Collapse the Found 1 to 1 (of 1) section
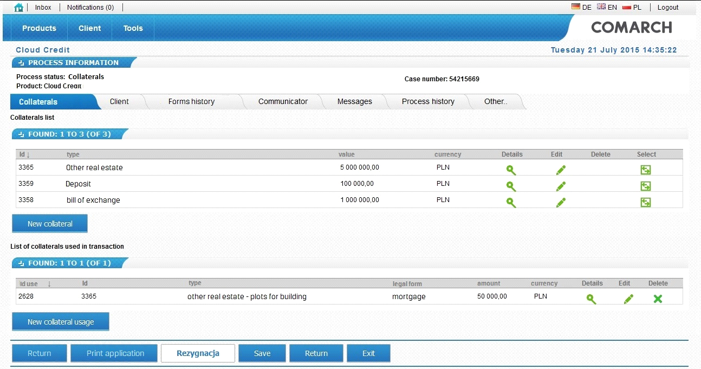Screen dimensions: 701x369 pos(21,263)
